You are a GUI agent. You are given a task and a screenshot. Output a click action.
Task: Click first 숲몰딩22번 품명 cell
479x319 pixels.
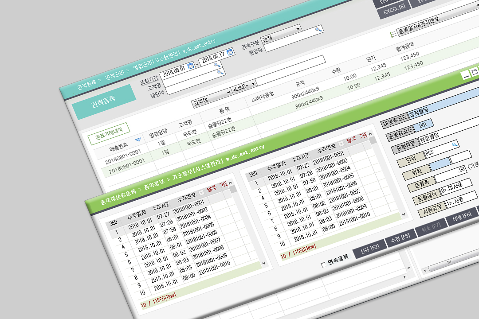click(x=220, y=122)
